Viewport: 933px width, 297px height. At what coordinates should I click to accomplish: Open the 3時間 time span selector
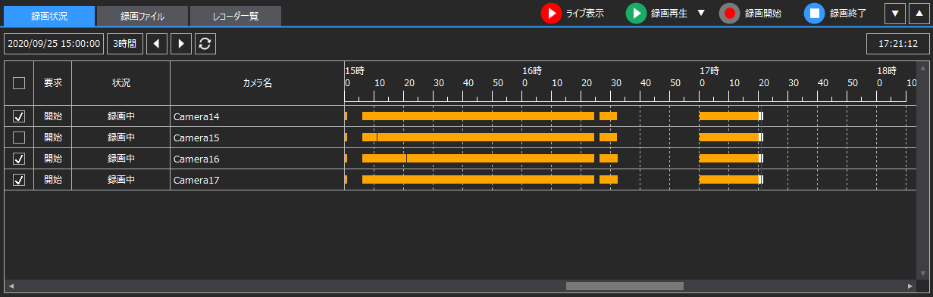click(124, 44)
